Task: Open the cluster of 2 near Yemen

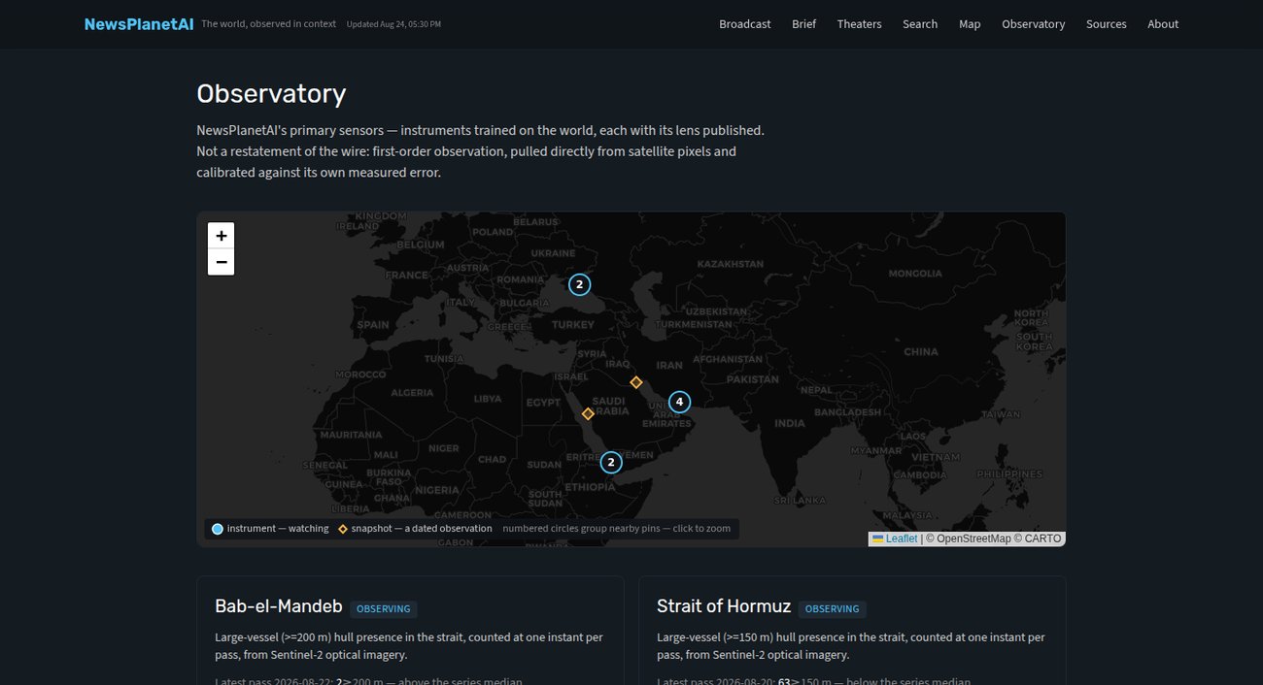Action: tap(611, 463)
